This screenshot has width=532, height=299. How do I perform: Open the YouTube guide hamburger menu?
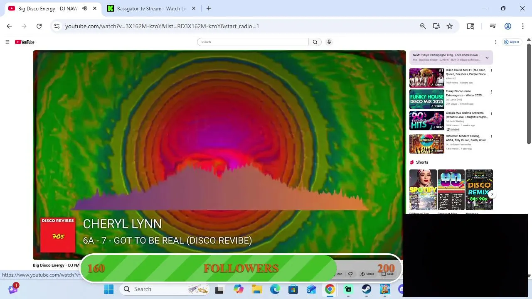pos(7,42)
